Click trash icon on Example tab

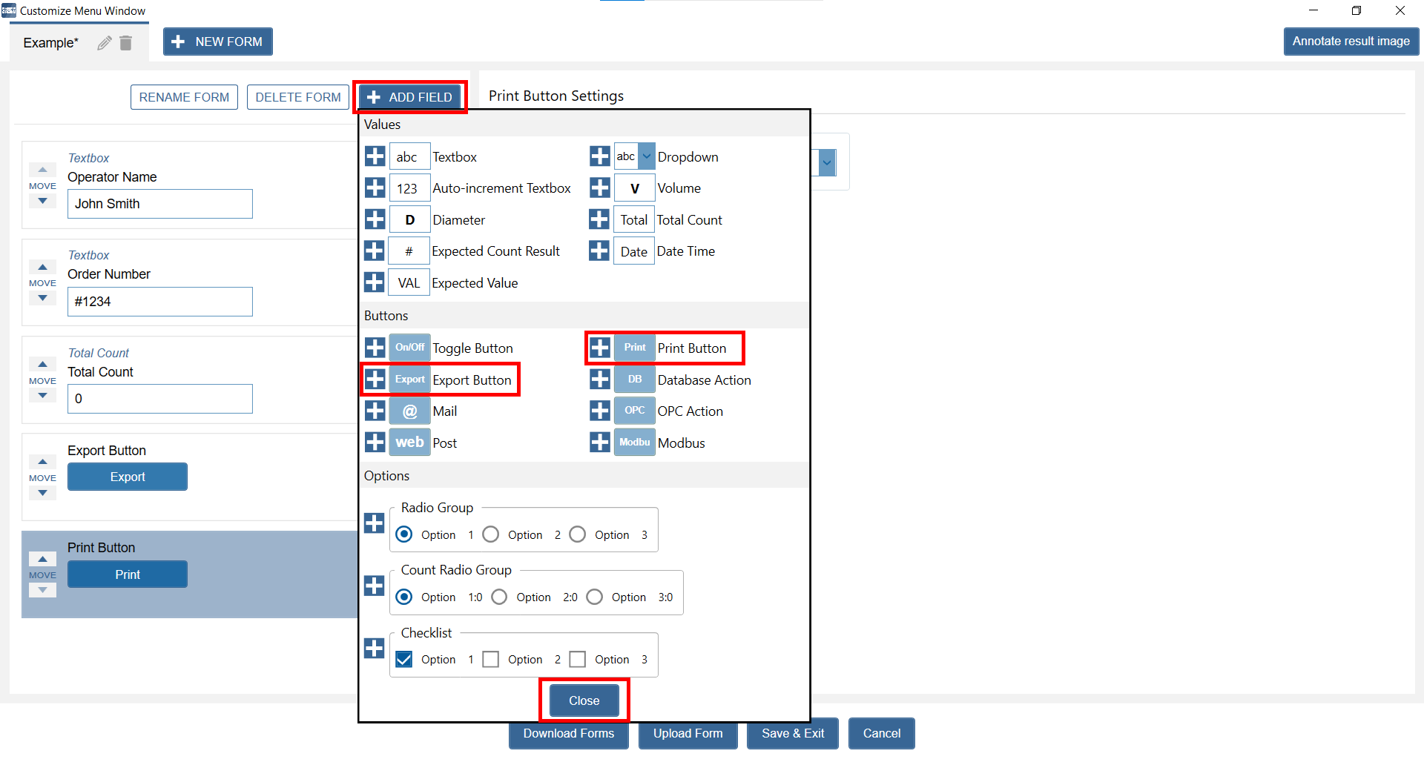click(126, 43)
